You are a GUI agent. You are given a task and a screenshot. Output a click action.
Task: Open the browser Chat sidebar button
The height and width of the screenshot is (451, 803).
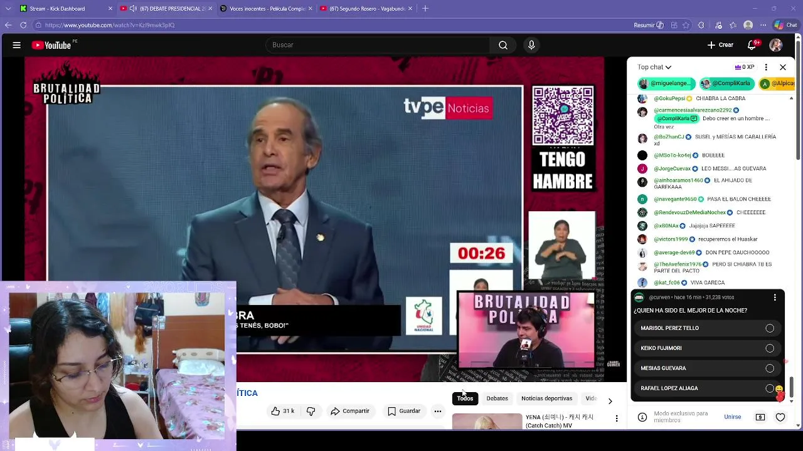[x=785, y=25]
